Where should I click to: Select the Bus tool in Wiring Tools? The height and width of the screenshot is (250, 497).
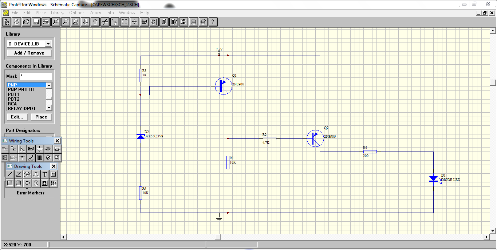pos(13,149)
